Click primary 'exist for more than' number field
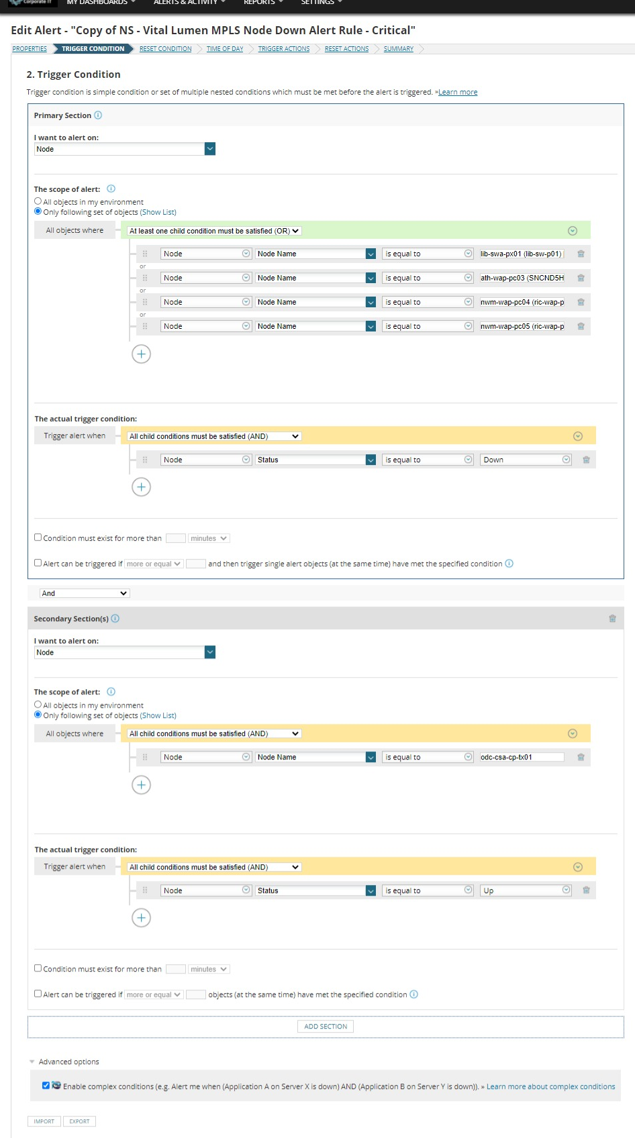The width and height of the screenshot is (635, 1138). 176,538
